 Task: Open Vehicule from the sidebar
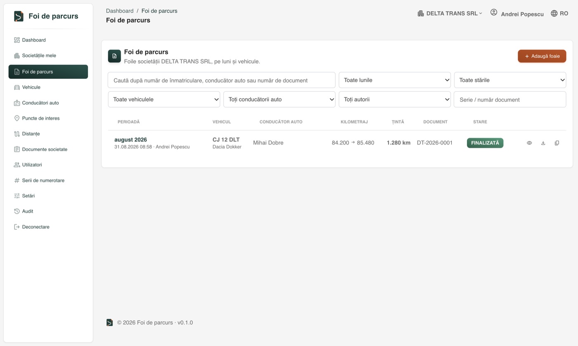pyautogui.click(x=48, y=87)
